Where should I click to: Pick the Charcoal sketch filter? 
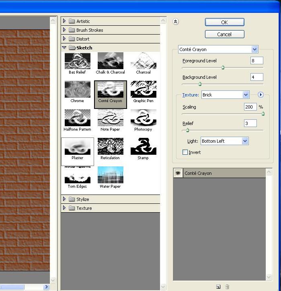click(143, 61)
